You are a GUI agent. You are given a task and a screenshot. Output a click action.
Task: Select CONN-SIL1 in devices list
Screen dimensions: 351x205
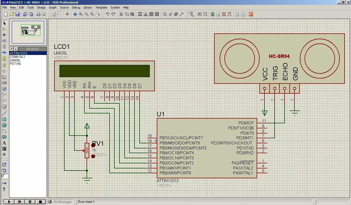click(28, 57)
